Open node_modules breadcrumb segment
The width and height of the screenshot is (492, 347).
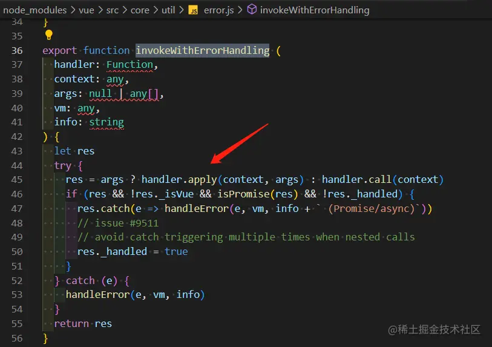pyautogui.click(x=35, y=10)
